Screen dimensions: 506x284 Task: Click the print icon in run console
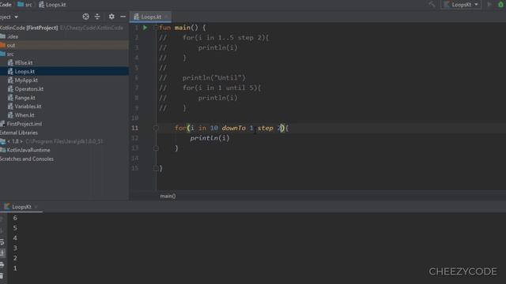pos(2,265)
